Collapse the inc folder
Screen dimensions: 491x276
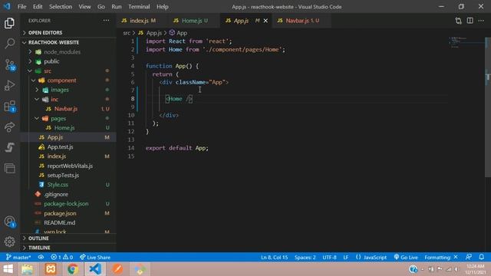point(68,100)
